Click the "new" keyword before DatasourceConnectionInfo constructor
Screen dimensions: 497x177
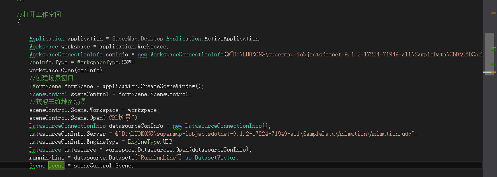click(x=177, y=126)
